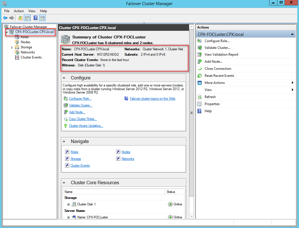Open the Cluster-Aware Updating... link

click(86, 126)
